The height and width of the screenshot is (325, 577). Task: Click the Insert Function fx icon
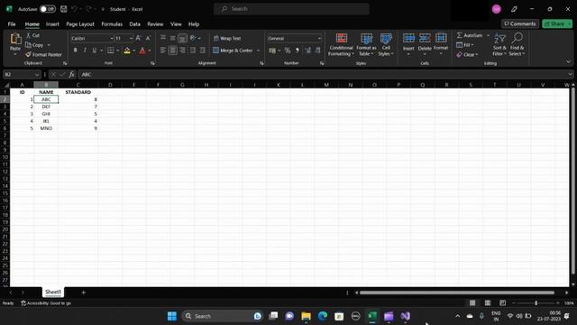(x=71, y=74)
